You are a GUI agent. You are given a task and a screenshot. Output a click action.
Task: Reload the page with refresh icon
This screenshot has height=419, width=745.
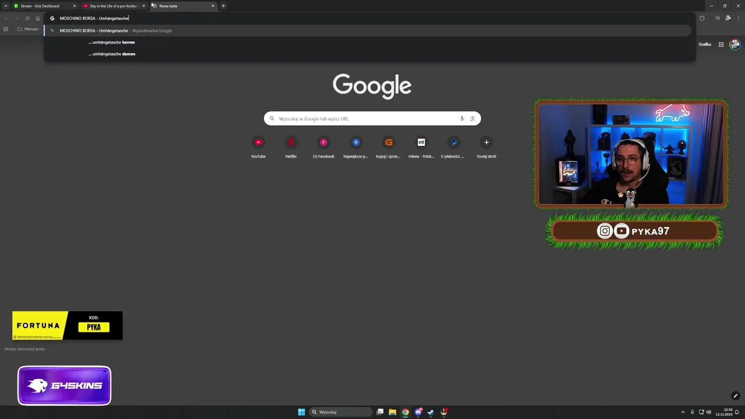pyautogui.click(x=27, y=18)
